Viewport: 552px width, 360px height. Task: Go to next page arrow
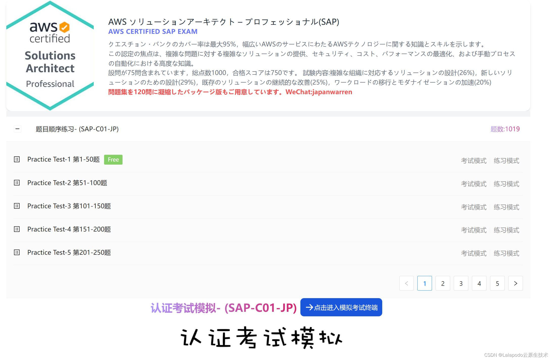[x=515, y=283]
